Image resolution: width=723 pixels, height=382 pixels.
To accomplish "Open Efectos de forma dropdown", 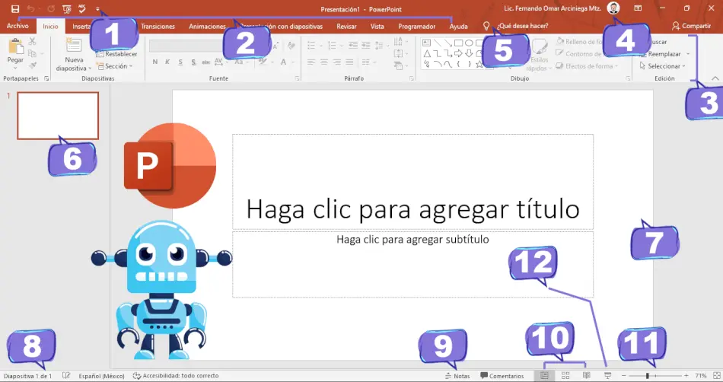I will coord(587,66).
